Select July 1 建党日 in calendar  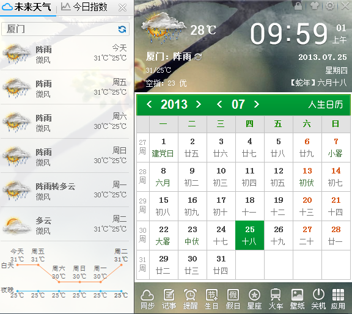point(164,147)
